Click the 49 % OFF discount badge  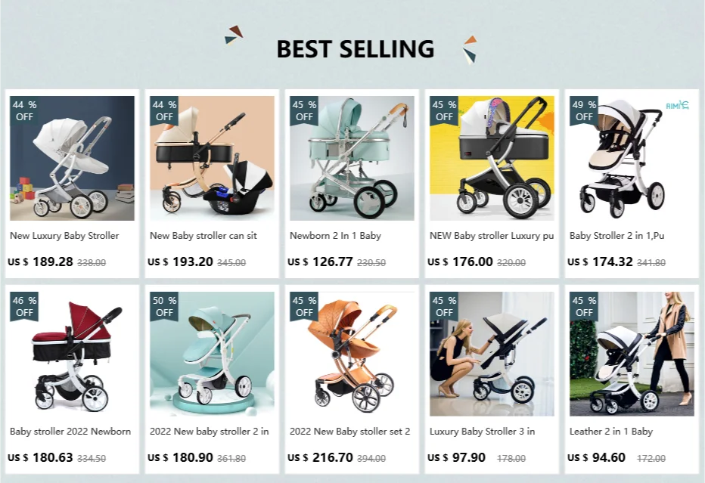[x=584, y=110]
